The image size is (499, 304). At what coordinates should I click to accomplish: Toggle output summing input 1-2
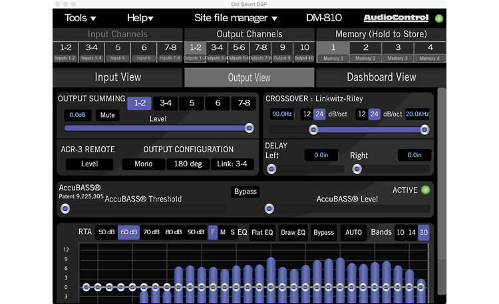click(140, 103)
